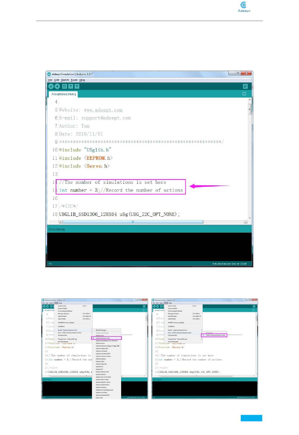Screen dimensions: 299x435
Task: Open Help menu in large Arduino window
Action: pos(82,80)
